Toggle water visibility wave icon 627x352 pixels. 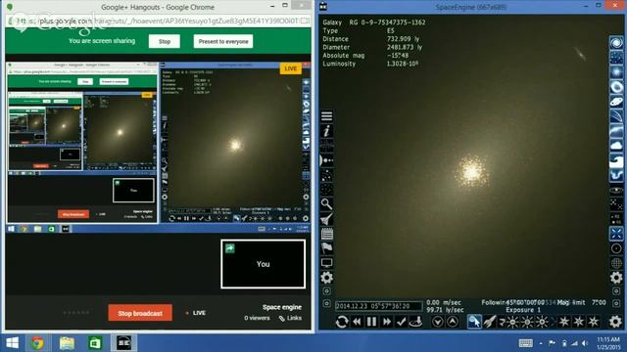[616, 160]
